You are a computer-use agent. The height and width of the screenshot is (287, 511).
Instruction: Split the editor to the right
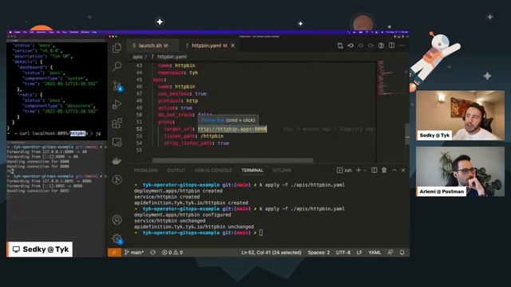391,45
